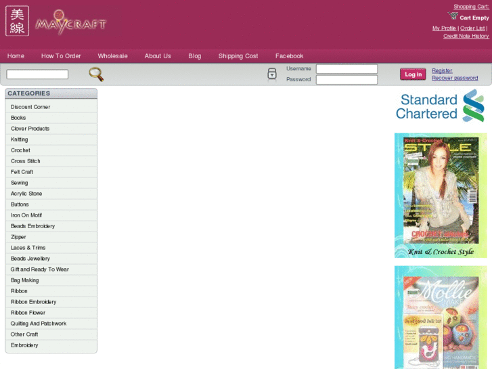Focus the Password input field
The image size is (492, 369).
(346, 80)
